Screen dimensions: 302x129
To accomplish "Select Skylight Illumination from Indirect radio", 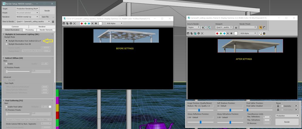I will pos(7,41).
